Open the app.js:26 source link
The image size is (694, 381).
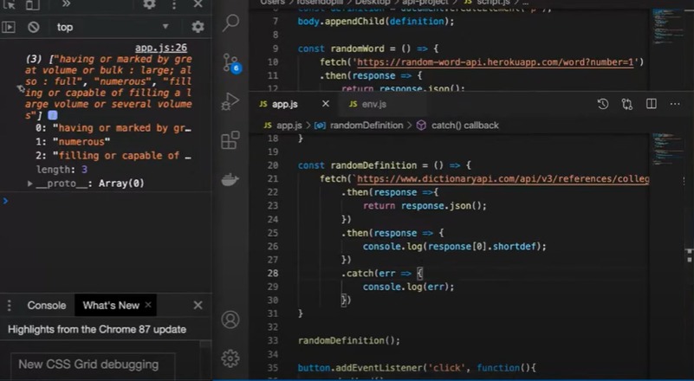click(160, 48)
